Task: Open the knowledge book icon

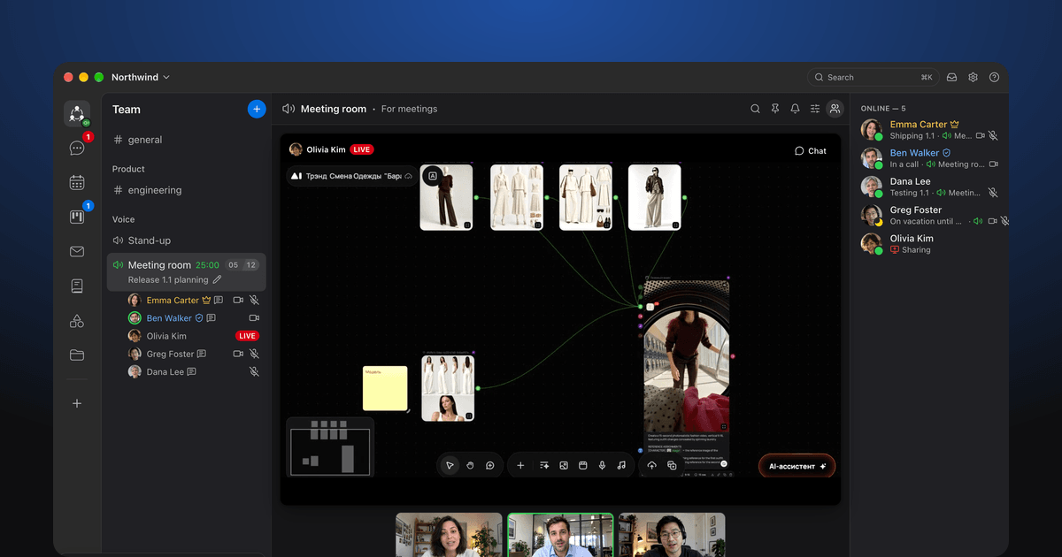Action: pos(77,286)
